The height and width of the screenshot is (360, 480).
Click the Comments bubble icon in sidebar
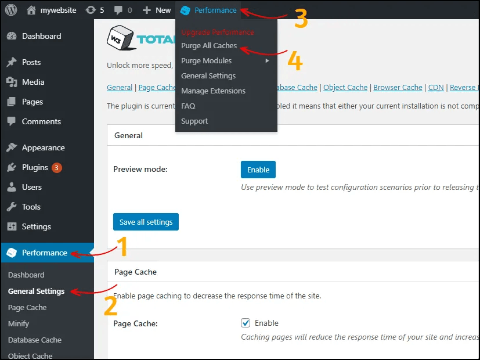[12, 121]
